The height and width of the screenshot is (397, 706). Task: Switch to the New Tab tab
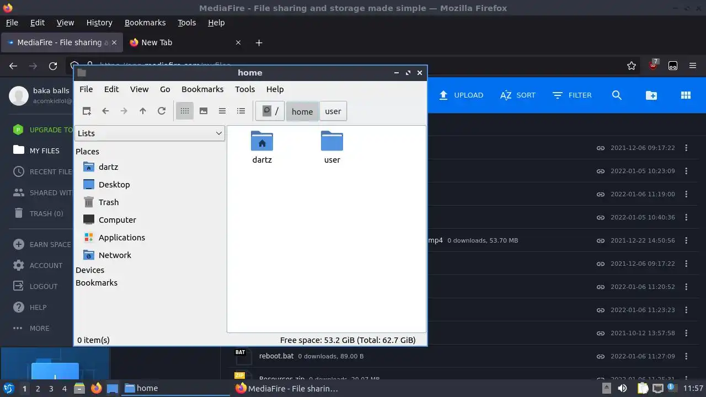click(x=184, y=42)
